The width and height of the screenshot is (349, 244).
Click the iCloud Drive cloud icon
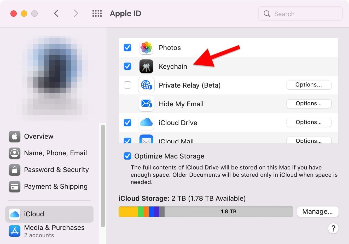[x=146, y=123]
